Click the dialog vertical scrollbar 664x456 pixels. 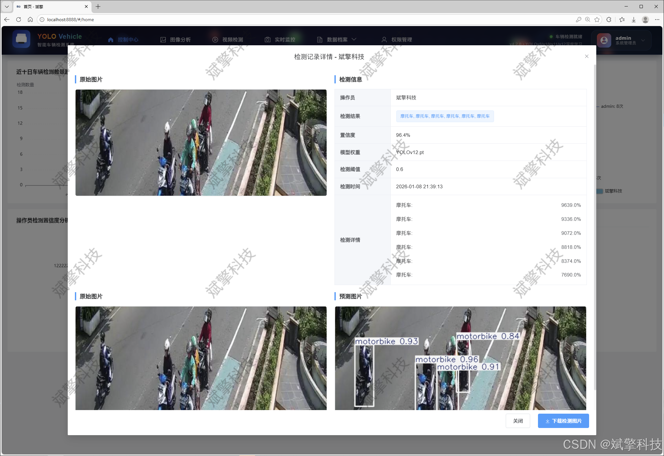tap(595, 228)
